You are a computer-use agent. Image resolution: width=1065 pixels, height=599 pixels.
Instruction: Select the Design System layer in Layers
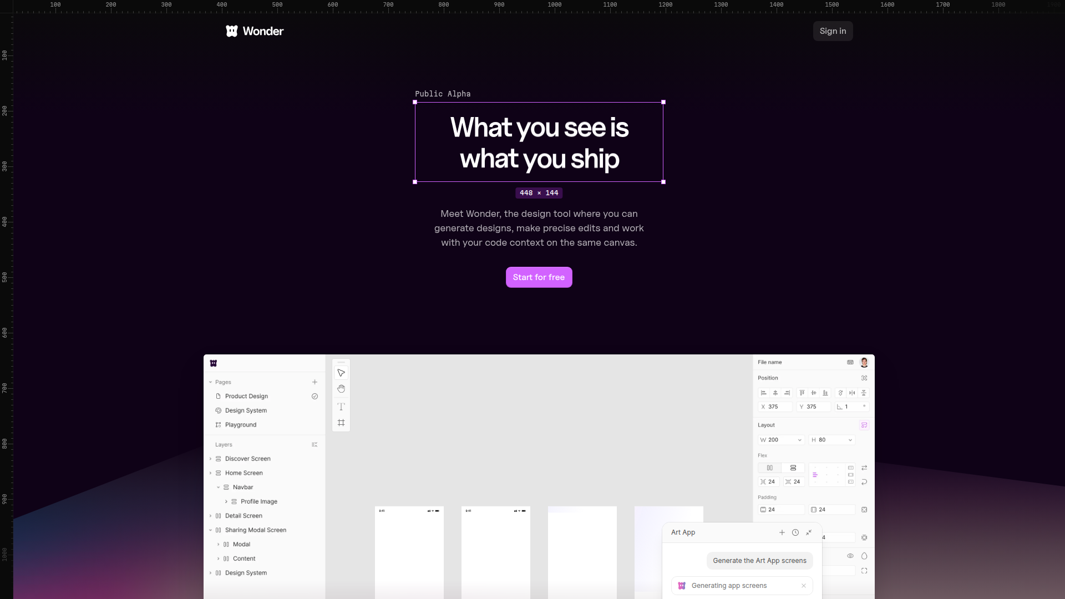[246, 573]
